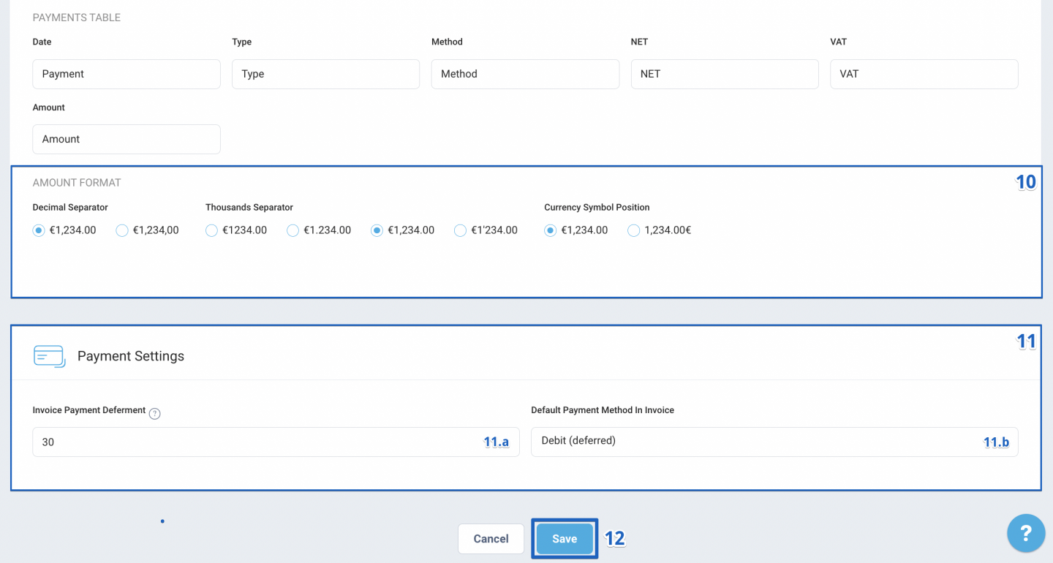Click the Save button
Image resolution: width=1053 pixels, height=563 pixels.
coord(565,539)
